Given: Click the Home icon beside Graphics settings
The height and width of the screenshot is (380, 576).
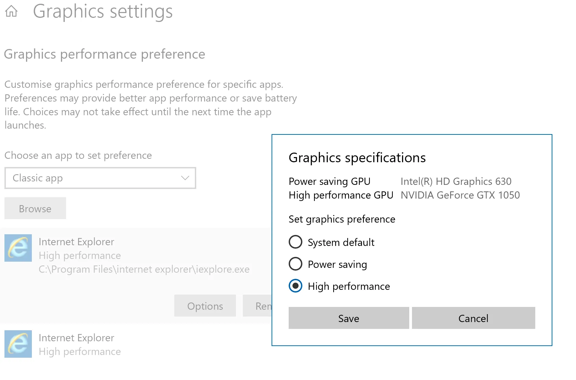Looking at the screenshot, I should (11, 11).
